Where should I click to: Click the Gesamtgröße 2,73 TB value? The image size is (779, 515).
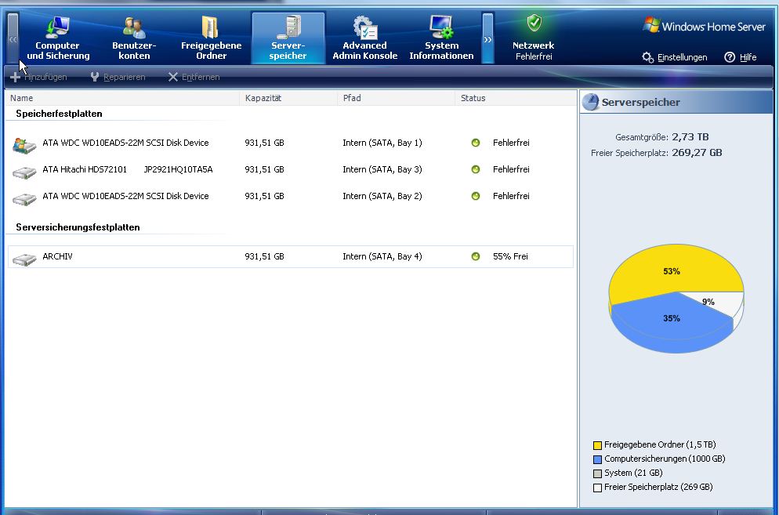[690, 136]
